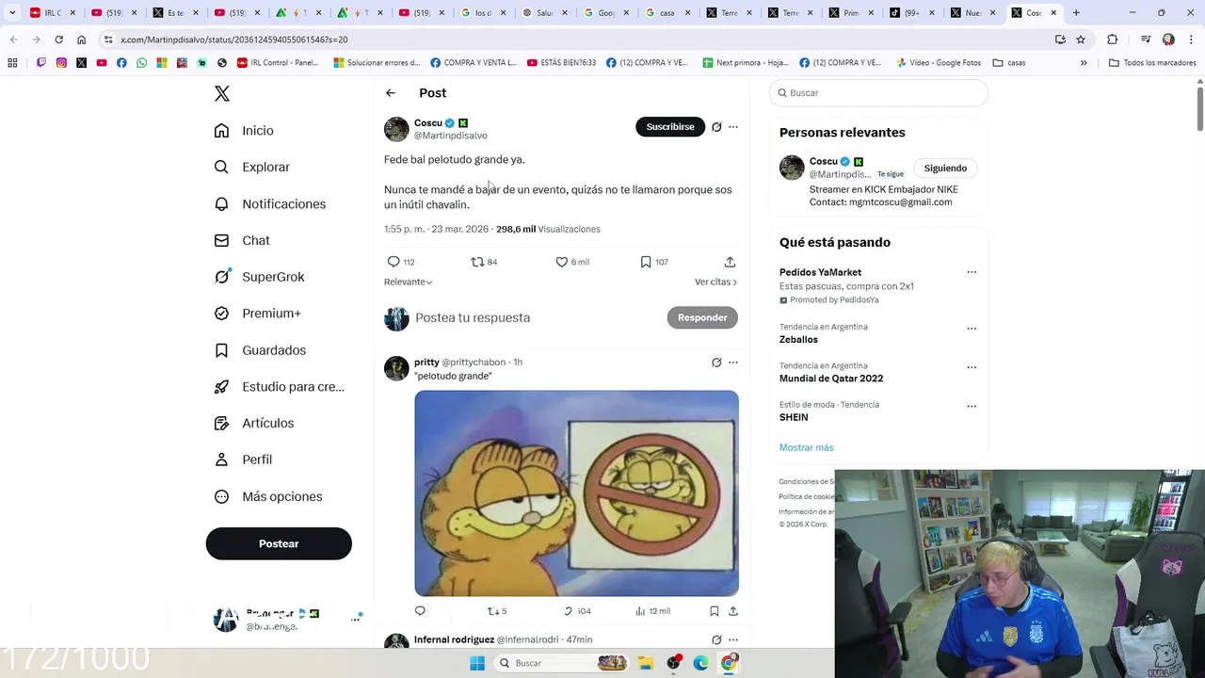Click the share icon on Coscu's post
The width and height of the screenshot is (1205, 678).
[730, 262]
